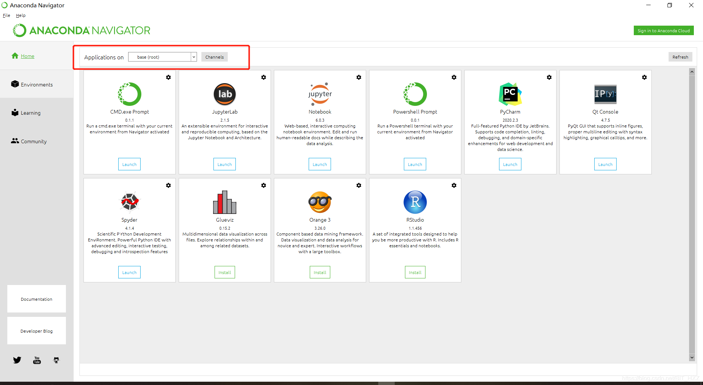Open the GitHub icon in sidebar
Image resolution: width=703 pixels, height=385 pixels.
tap(56, 360)
